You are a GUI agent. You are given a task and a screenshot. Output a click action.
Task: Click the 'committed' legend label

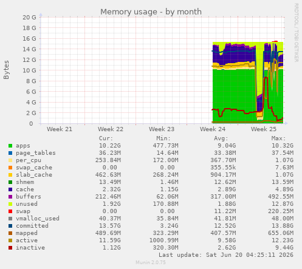pos(32,226)
